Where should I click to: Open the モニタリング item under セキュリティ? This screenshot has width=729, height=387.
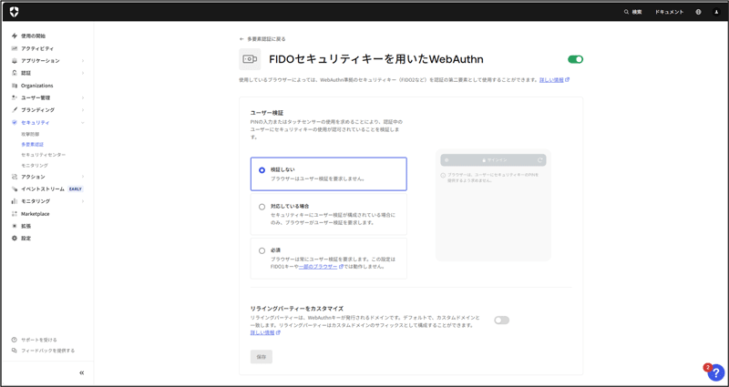tap(35, 166)
